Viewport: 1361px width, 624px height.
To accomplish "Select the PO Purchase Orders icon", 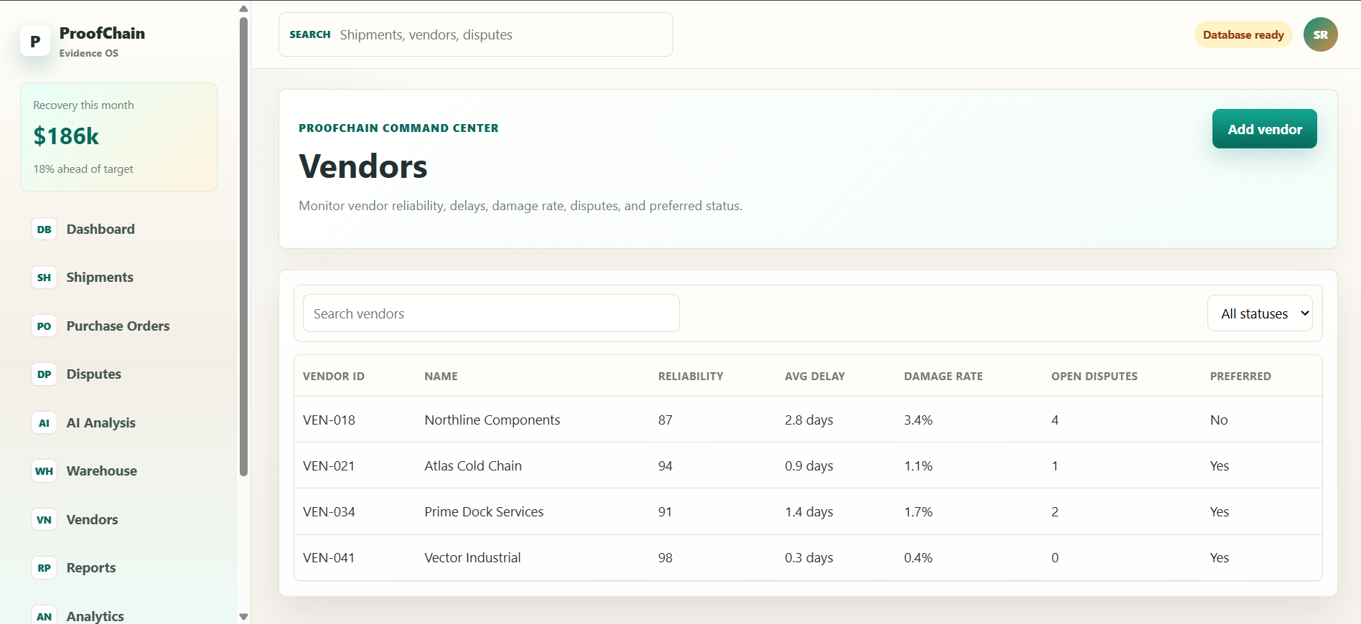I will [44, 326].
